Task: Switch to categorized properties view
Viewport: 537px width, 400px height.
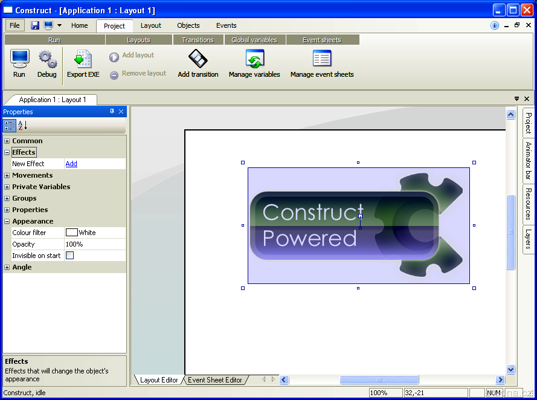Action: [10, 126]
